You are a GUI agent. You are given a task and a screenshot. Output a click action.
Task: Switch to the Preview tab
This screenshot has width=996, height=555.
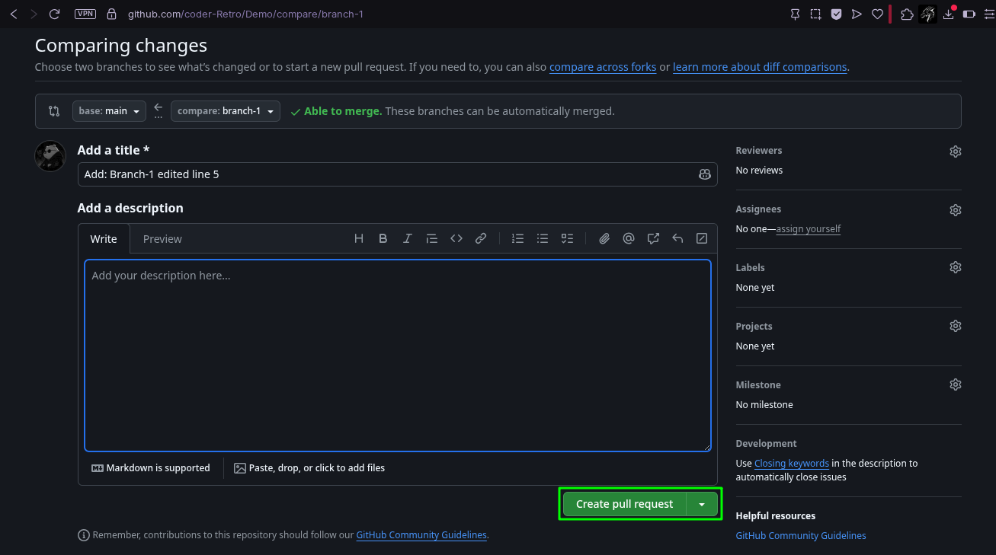point(162,239)
